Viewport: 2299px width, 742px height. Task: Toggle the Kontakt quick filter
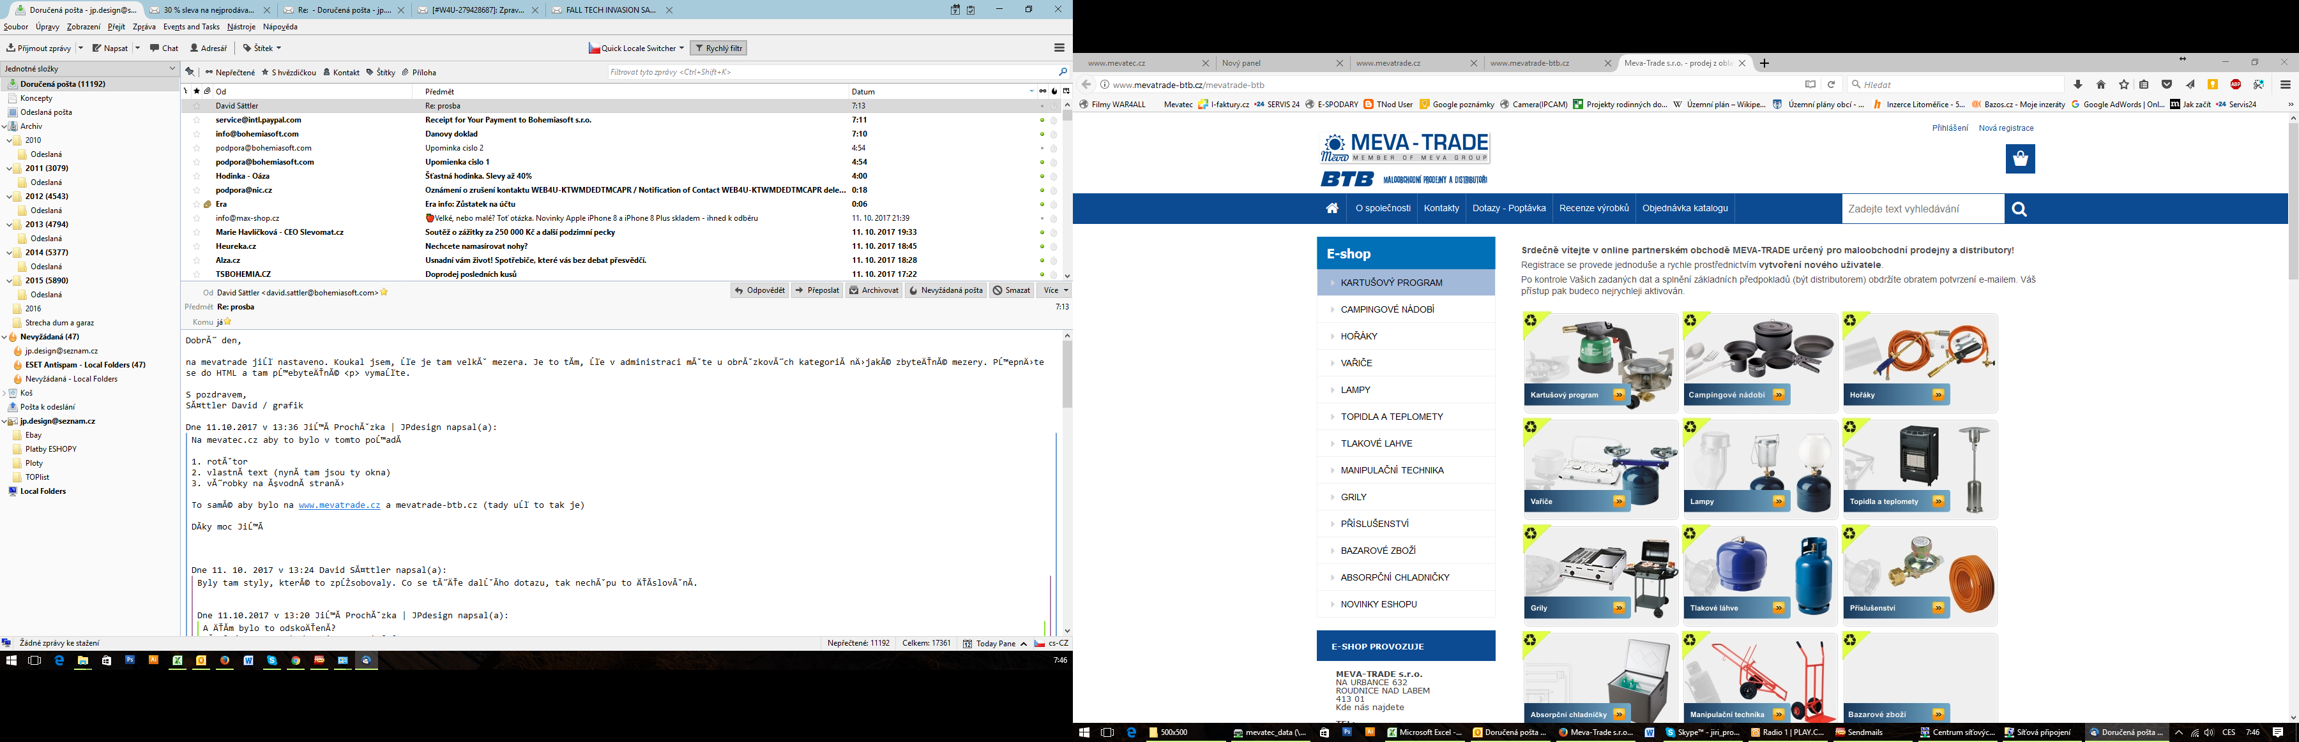coord(341,72)
